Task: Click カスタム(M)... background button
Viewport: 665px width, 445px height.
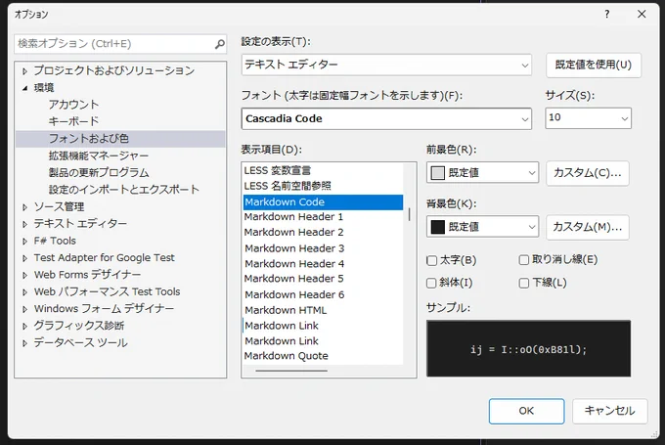Action: click(x=588, y=227)
